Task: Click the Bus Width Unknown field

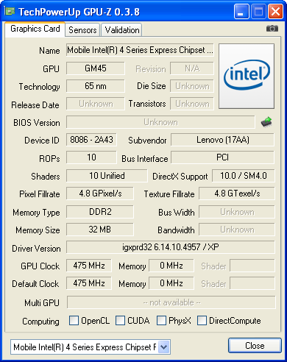Action: coord(237,211)
